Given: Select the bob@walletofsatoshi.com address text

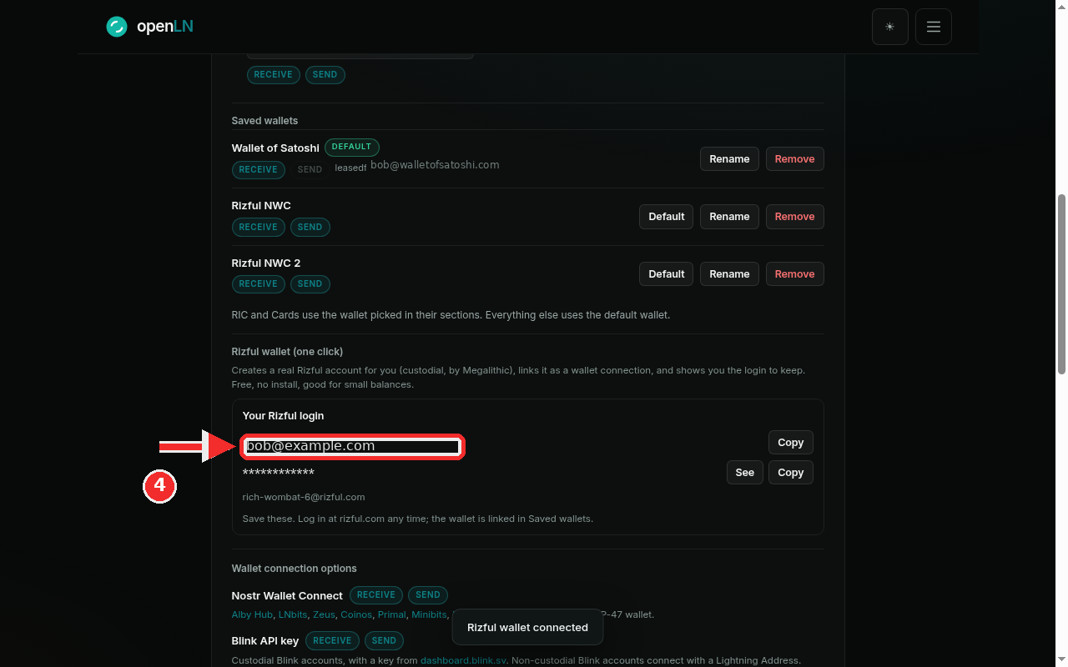Looking at the screenshot, I should (435, 165).
